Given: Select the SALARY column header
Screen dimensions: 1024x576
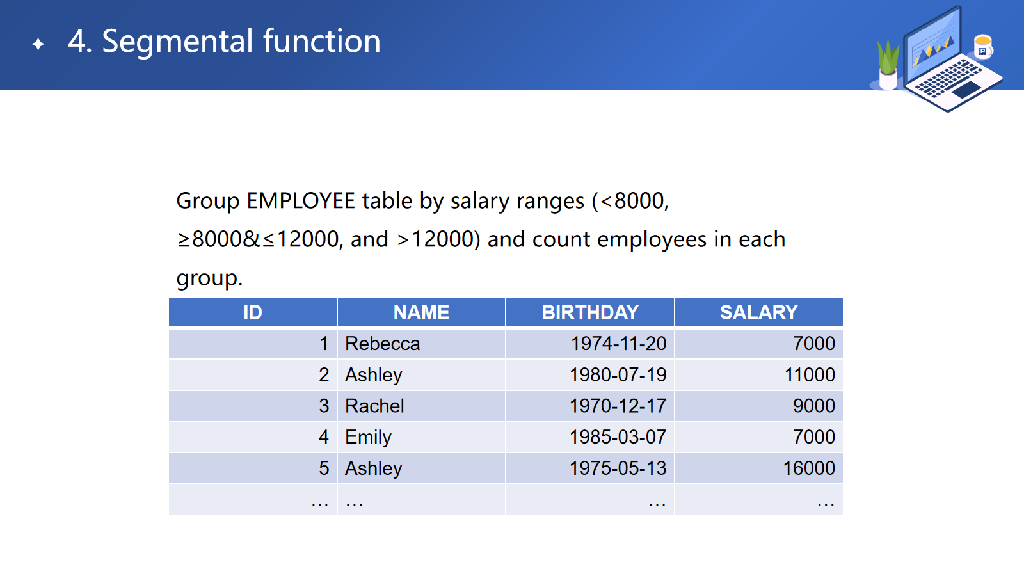Looking at the screenshot, I should point(758,312).
